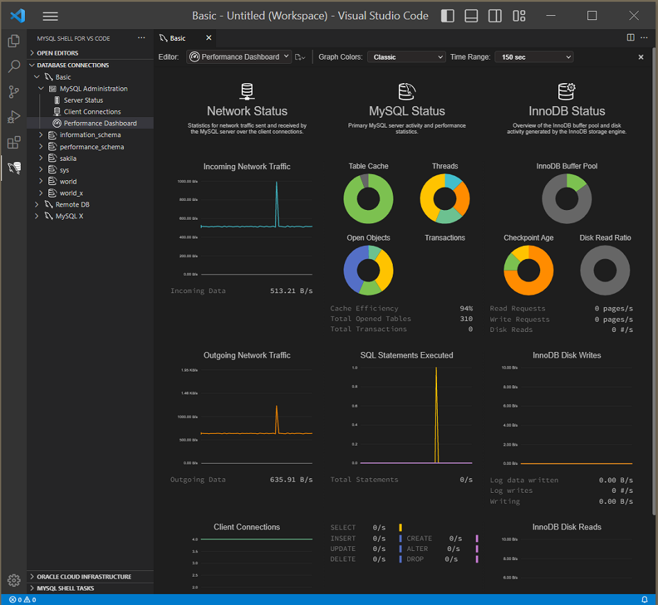This screenshot has height=605, width=658.
Task: Select Client Connections in the tree
Action: coord(92,112)
